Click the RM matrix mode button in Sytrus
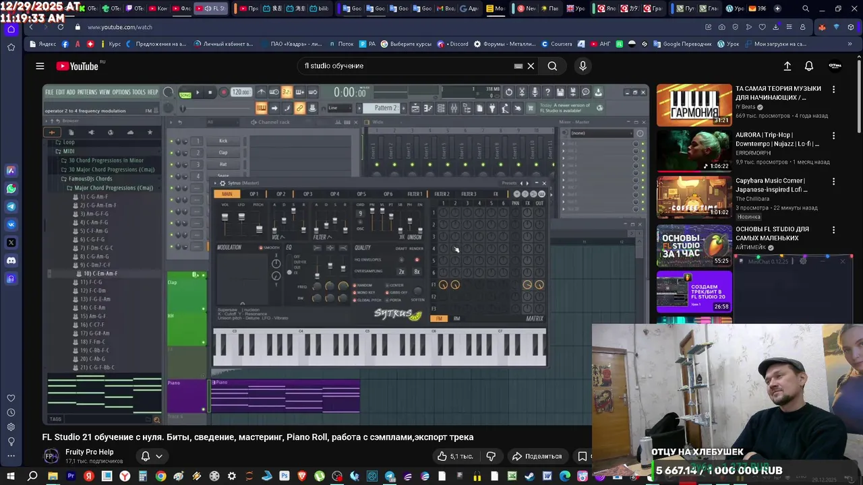 pos(456,319)
